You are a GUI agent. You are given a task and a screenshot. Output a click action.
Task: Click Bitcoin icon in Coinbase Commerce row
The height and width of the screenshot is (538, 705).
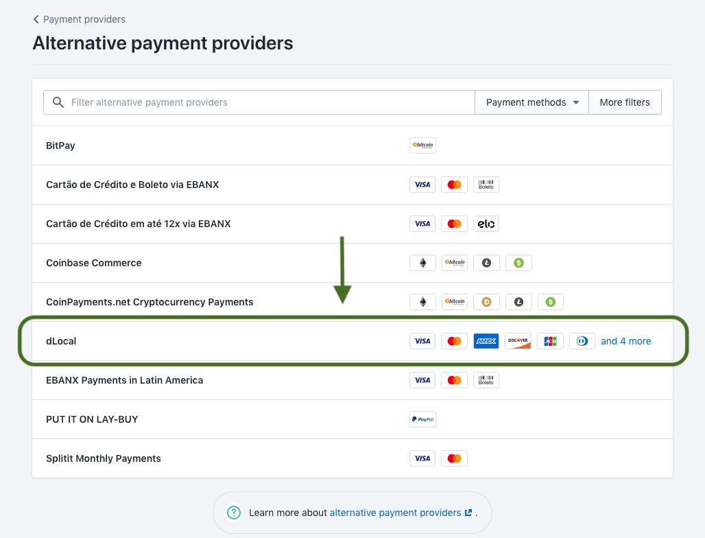click(455, 263)
